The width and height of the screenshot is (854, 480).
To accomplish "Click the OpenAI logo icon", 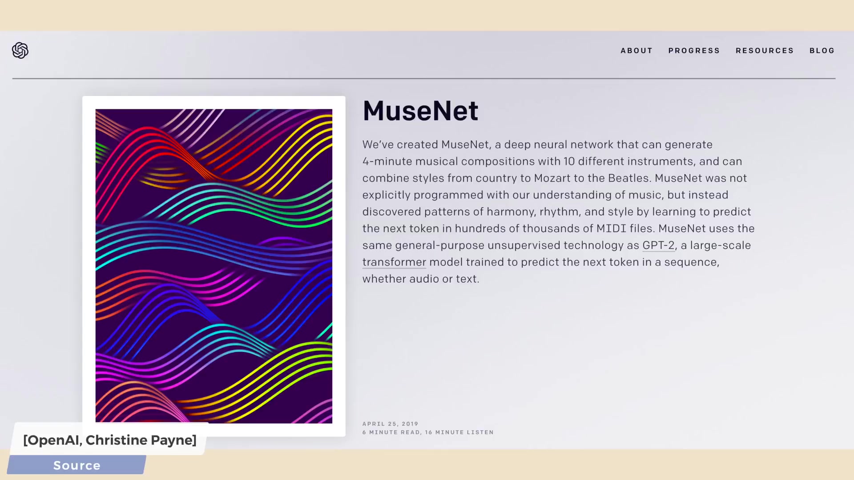I will point(20,50).
